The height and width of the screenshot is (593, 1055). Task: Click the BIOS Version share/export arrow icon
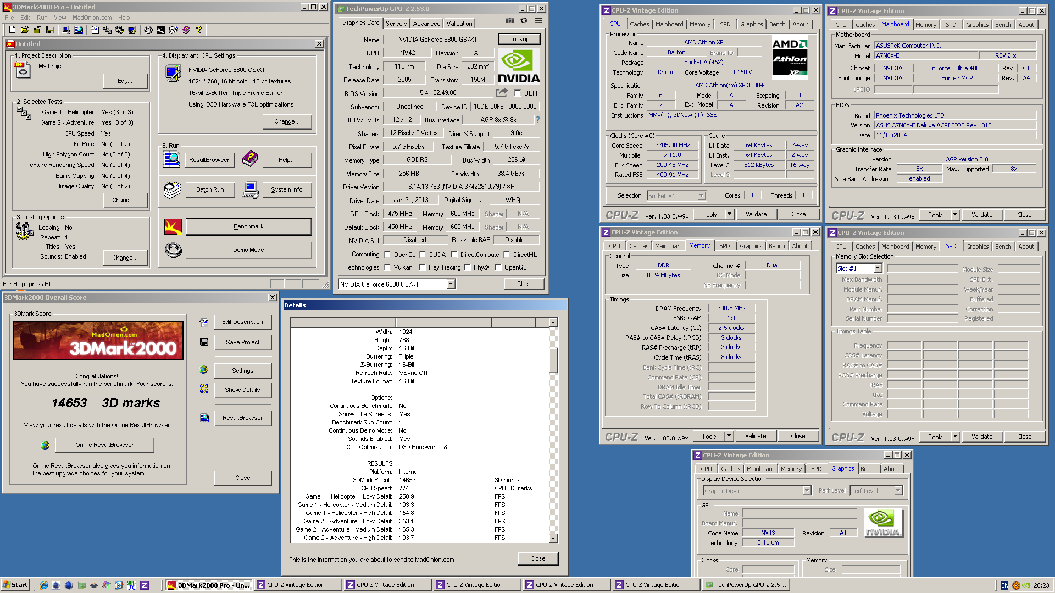pyautogui.click(x=502, y=93)
